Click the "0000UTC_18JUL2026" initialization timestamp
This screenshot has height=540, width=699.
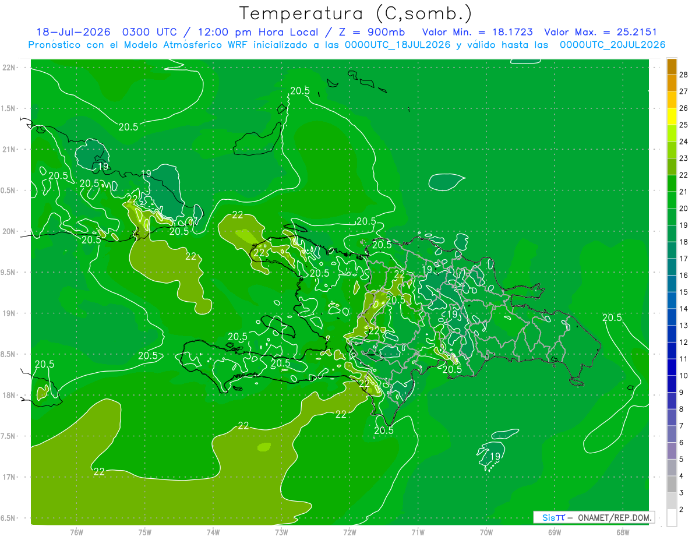tap(398, 45)
